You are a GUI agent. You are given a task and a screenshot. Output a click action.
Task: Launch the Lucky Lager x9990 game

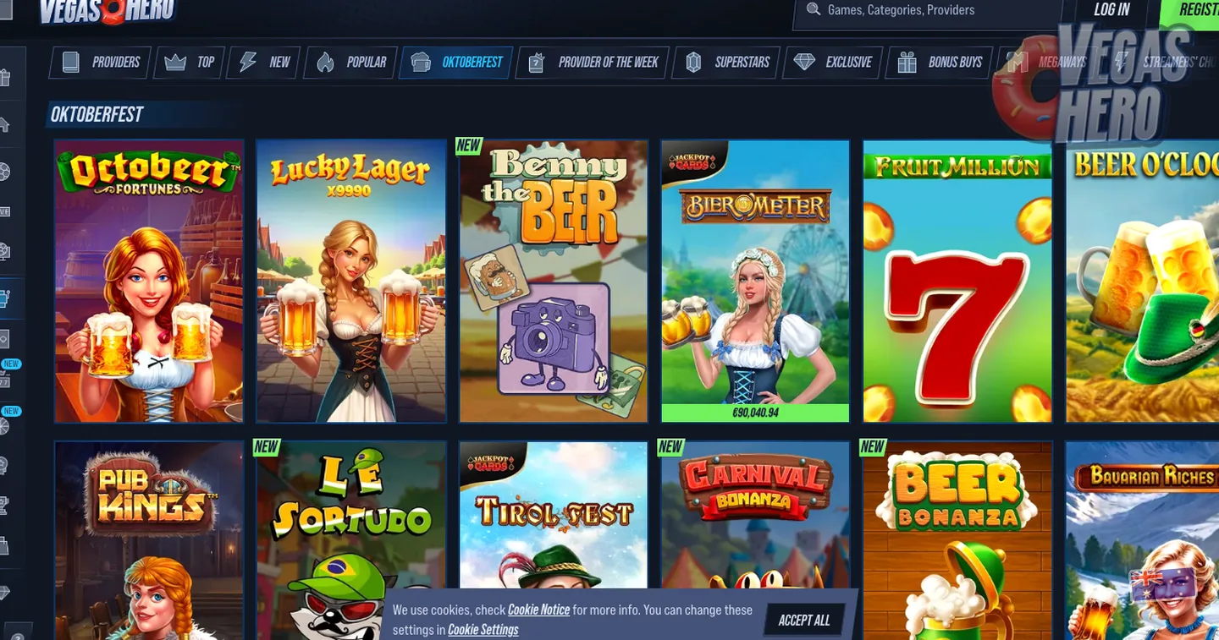point(351,282)
